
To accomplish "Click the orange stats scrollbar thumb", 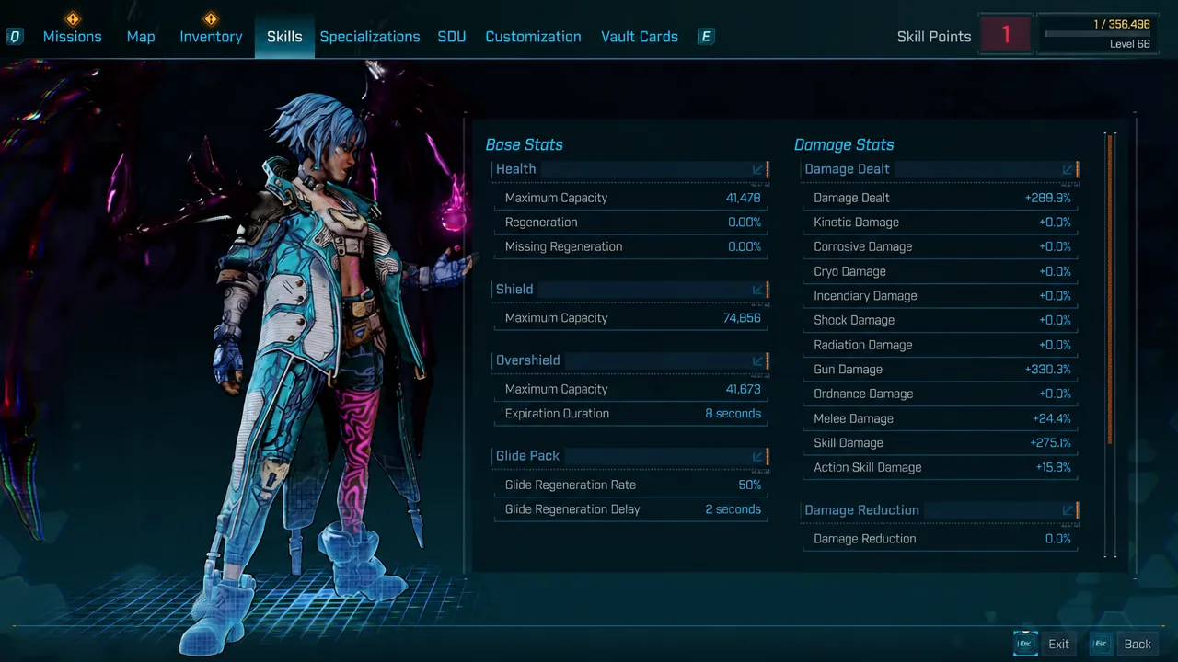I will [1110, 291].
